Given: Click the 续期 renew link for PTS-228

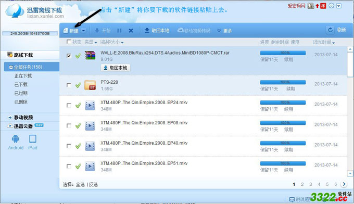Looking at the screenshot, I should tap(291, 88).
